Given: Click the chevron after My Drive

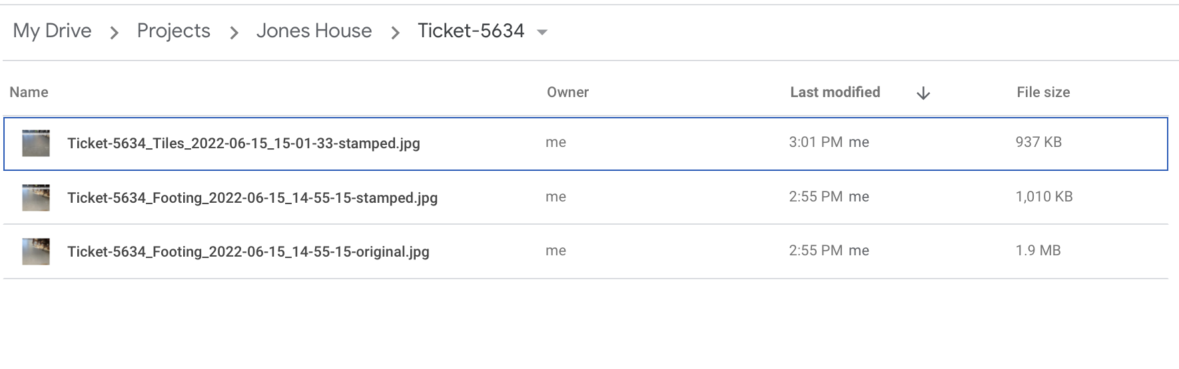Looking at the screenshot, I should [114, 33].
